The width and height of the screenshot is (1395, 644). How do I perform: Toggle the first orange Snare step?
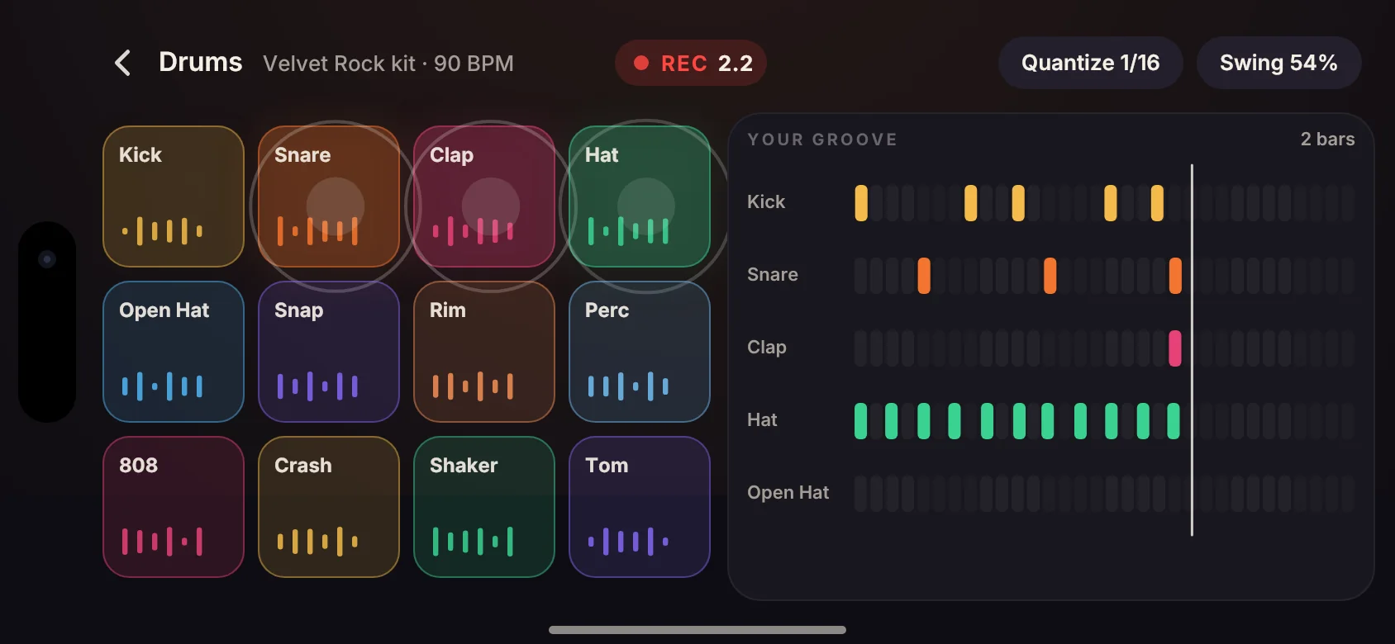click(x=924, y=276)
